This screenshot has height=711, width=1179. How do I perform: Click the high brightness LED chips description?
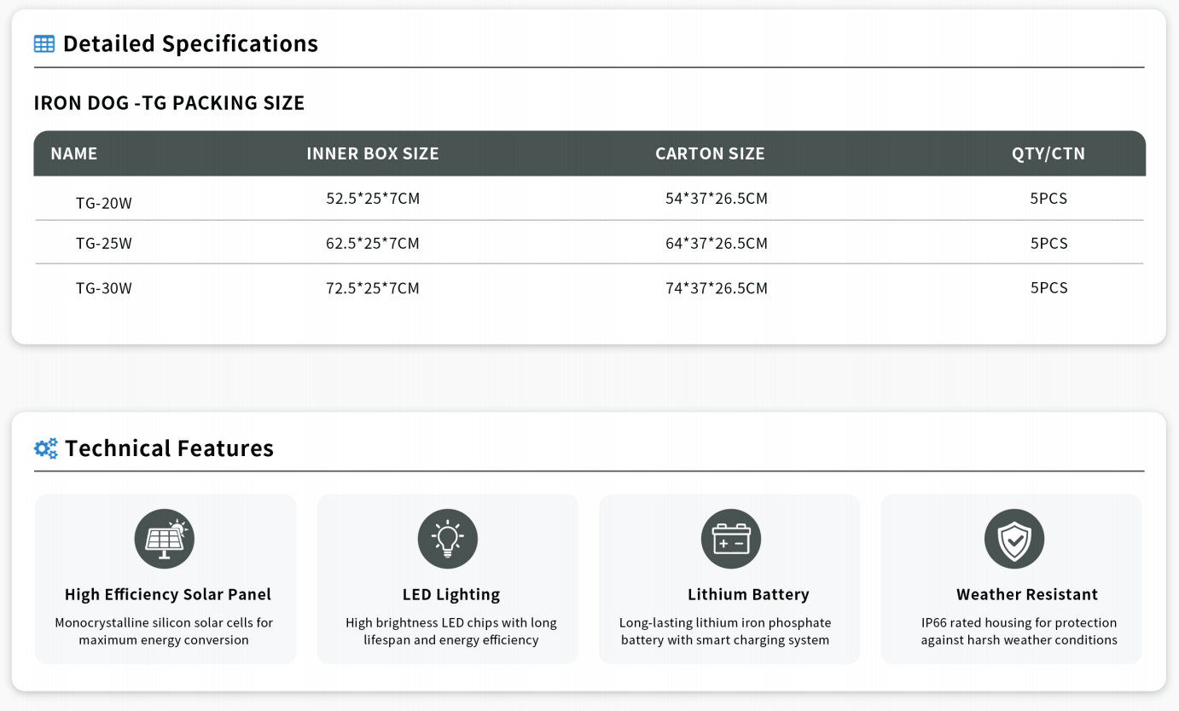(451, 632)
